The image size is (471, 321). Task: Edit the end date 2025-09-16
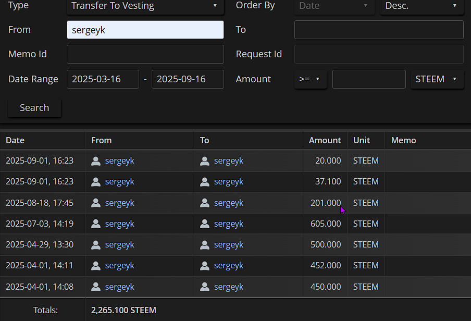tap(188, 79)
